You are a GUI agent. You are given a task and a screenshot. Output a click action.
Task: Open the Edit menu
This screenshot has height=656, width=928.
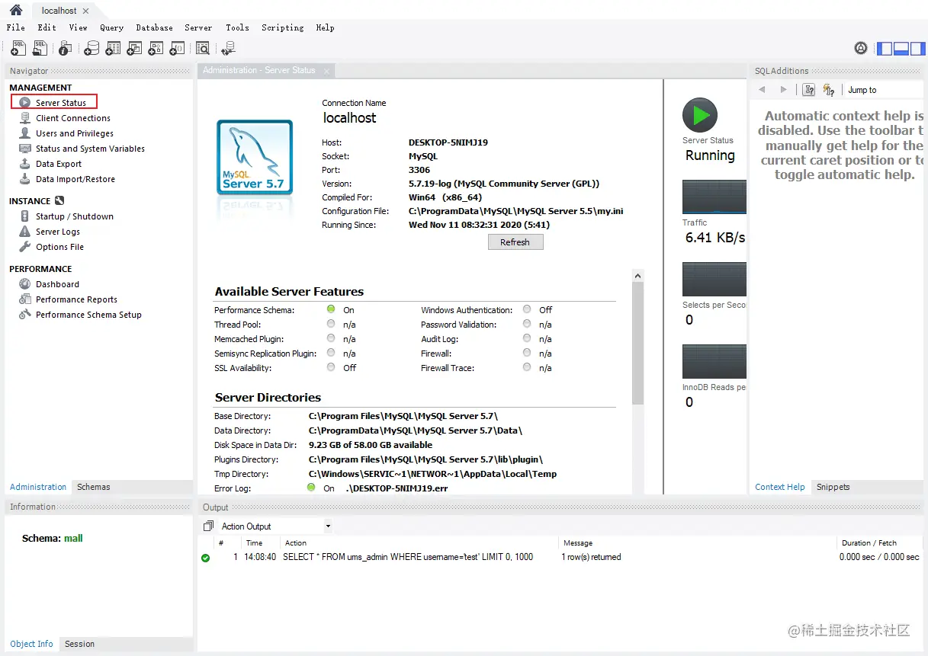coord(47,27)
